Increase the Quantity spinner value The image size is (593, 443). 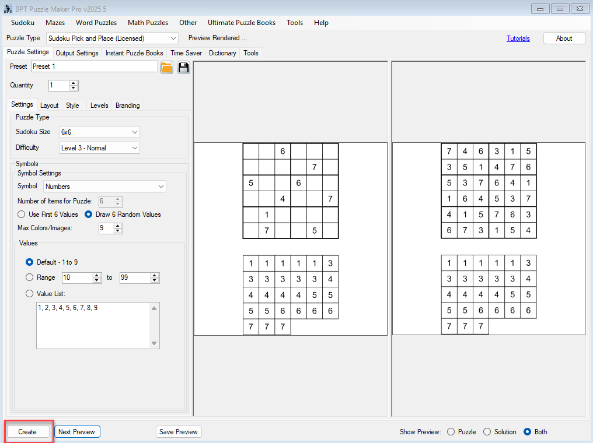click(74, 83)
